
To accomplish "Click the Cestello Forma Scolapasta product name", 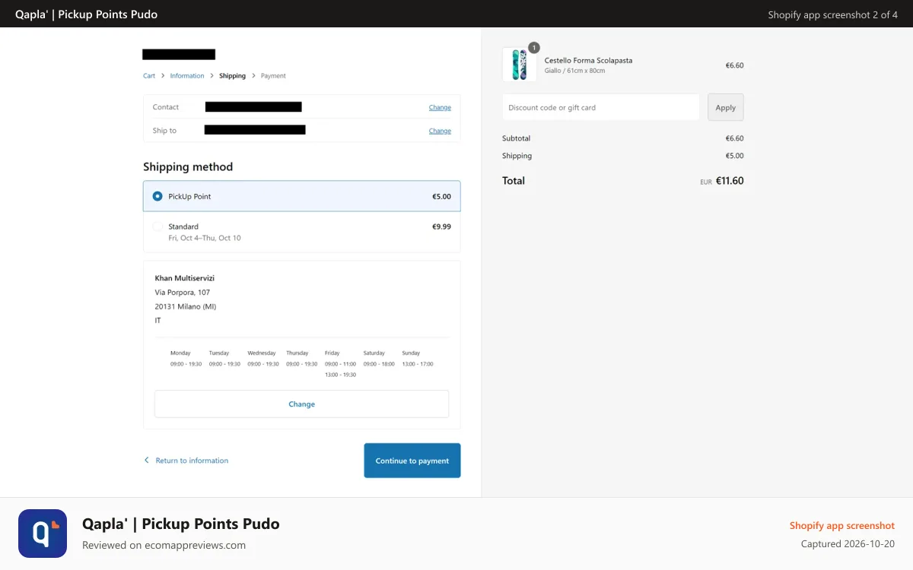I will pyautogui.click(x=588, y=60).
